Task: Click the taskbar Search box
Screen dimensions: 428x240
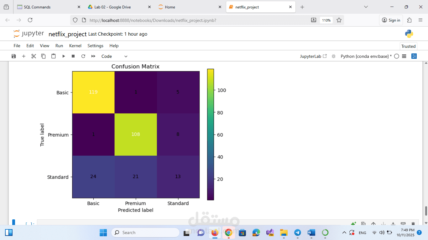Action: tap(145, 232)
